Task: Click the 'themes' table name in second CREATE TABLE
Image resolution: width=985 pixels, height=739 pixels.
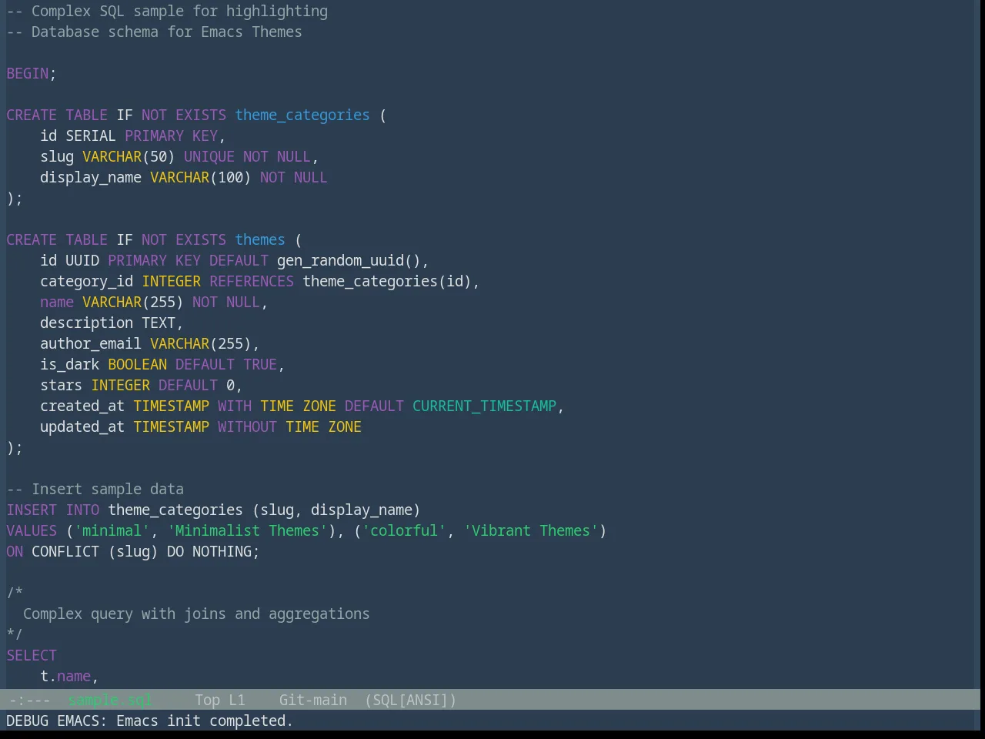Action: 260,239
